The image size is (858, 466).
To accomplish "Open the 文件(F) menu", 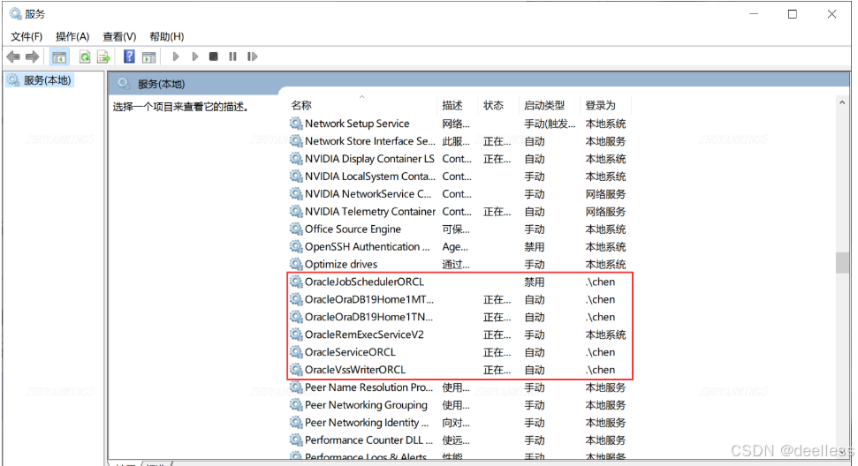I will (x=27, y=36).
